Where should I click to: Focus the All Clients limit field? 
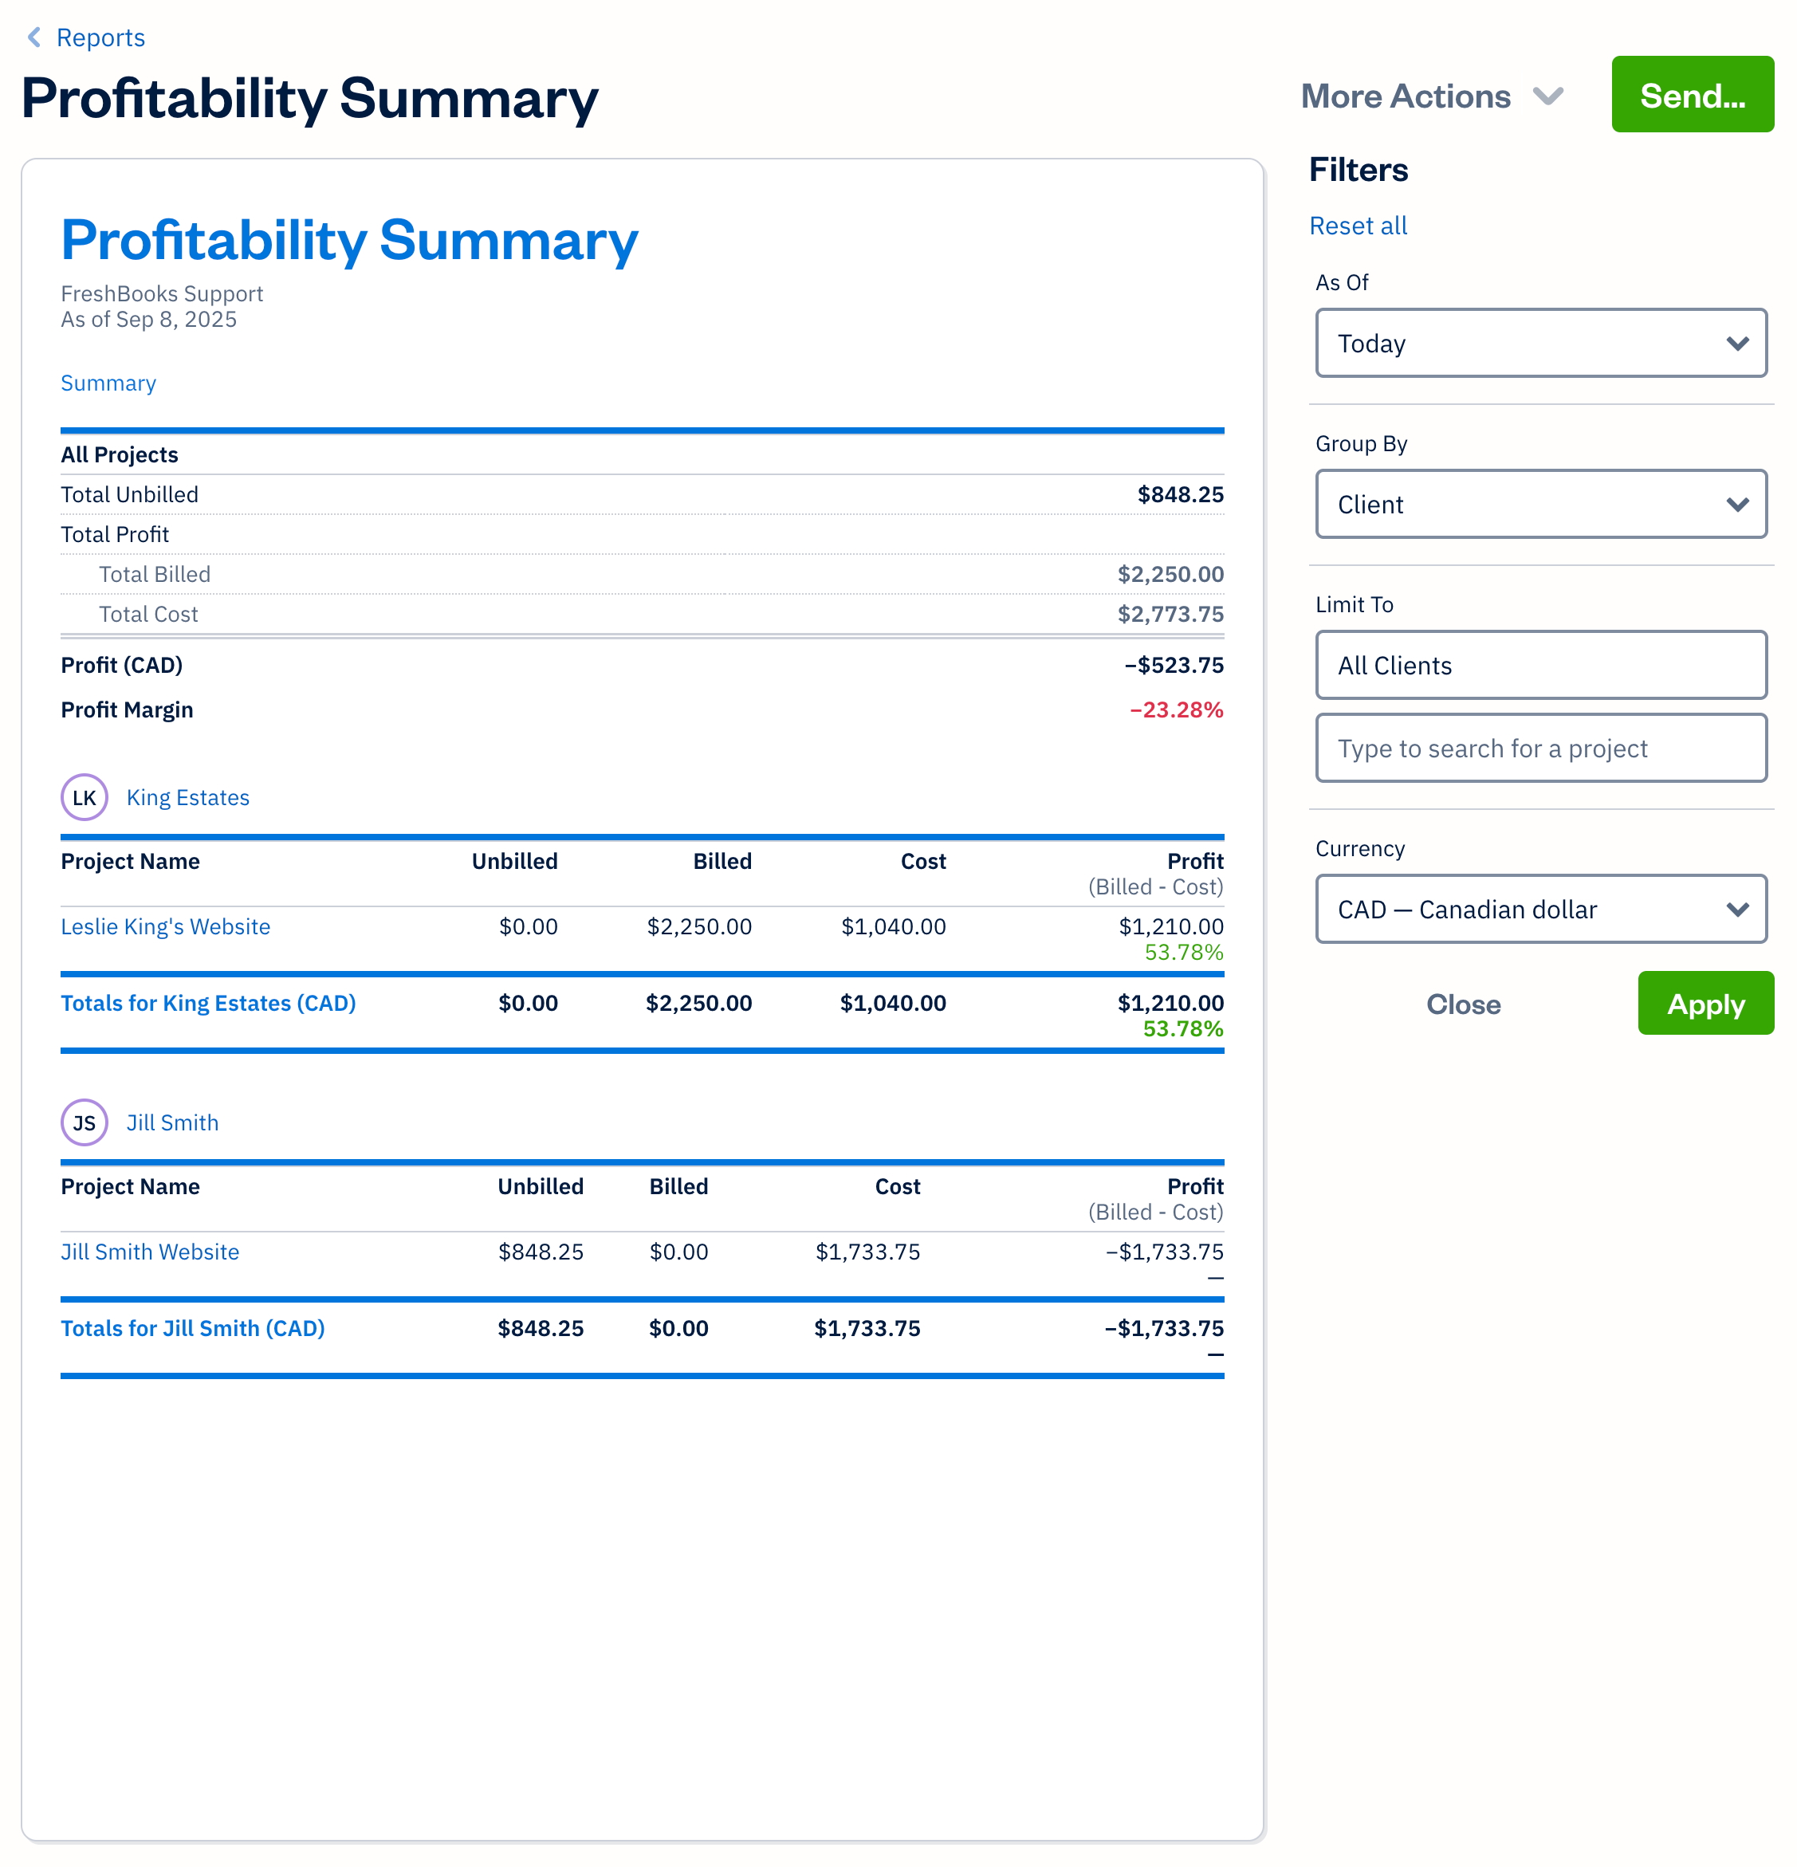pyautogui.click(x=1541, y=665)
